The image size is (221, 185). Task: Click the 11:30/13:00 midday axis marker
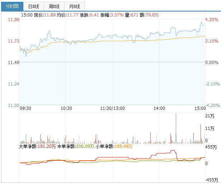click(112, 108)
